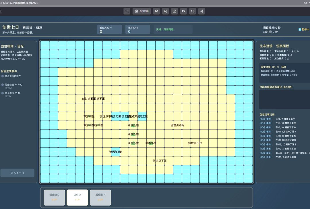Screen dimensions: 310x209
Task: Click the 暂停中 pause status indicator
Action: [x=304, y=30]
